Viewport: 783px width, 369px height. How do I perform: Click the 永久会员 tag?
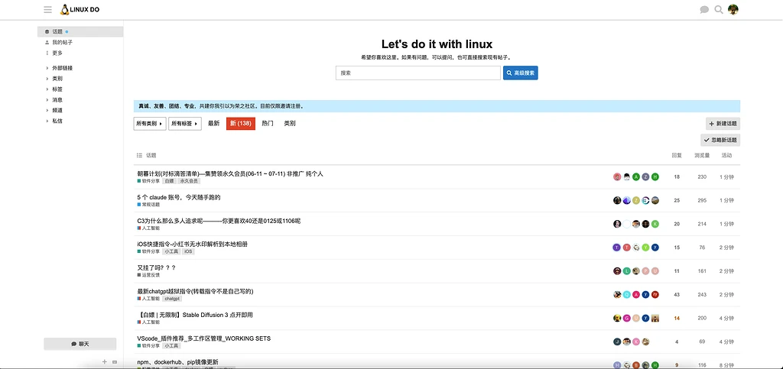(189, 181)
